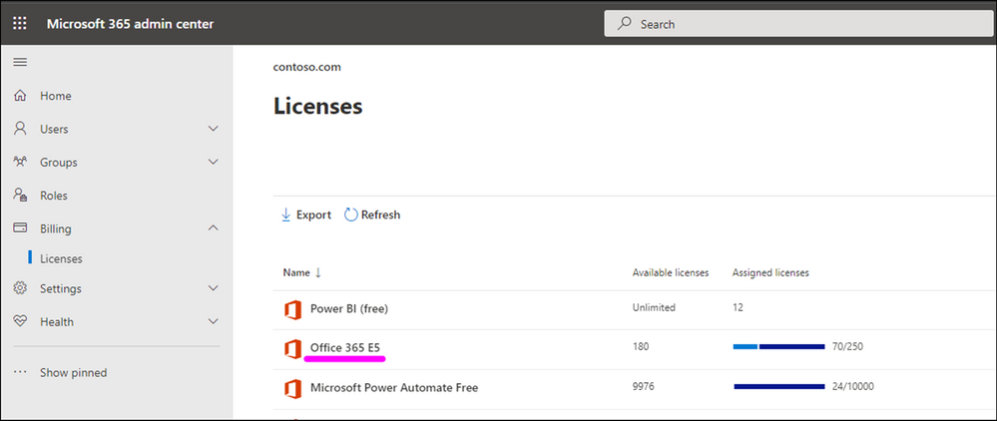This screenshot has width=997, height=421.
Task: Click the Microsoft Power Automate Free icon
Action: [x=292, y=388]
